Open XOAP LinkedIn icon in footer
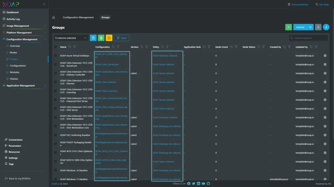 (199, 184)
